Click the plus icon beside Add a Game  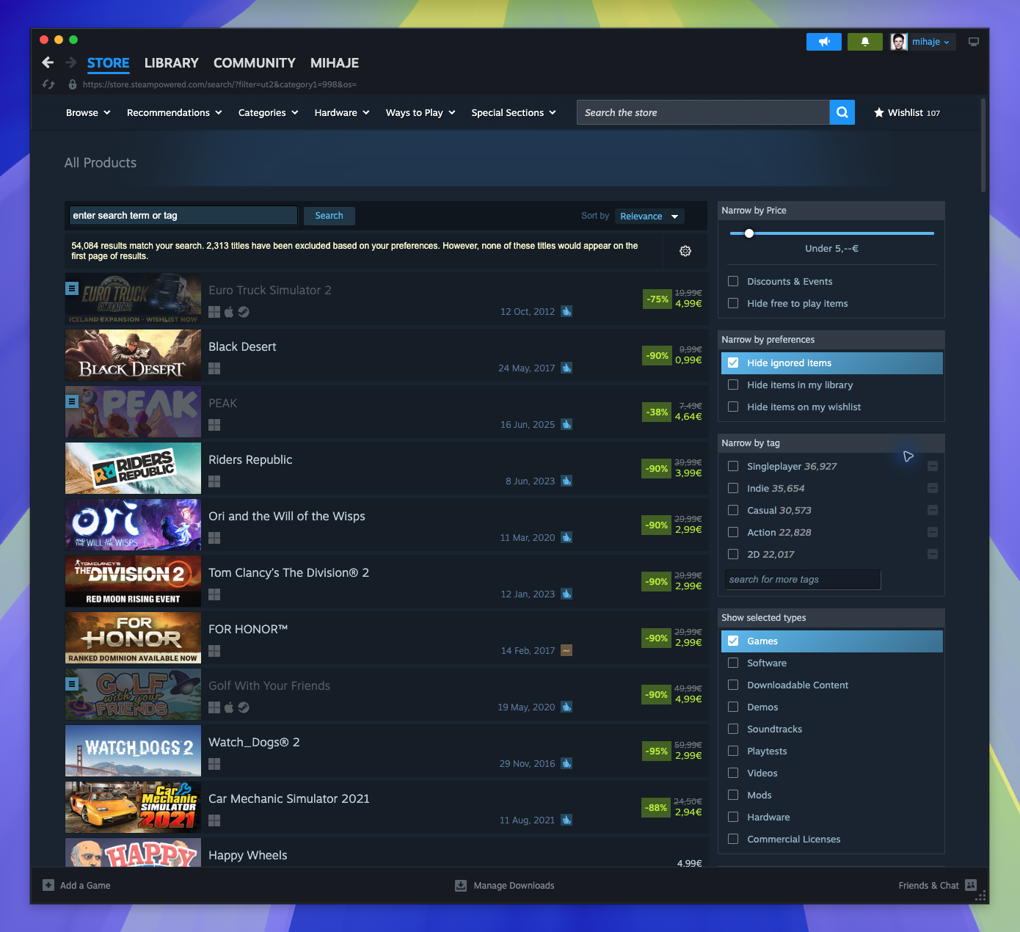48,885
